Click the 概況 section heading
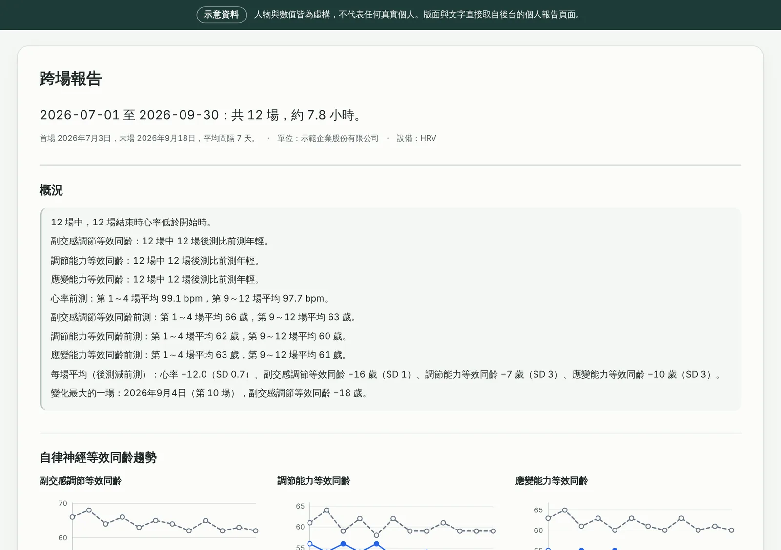 (51, 190)
